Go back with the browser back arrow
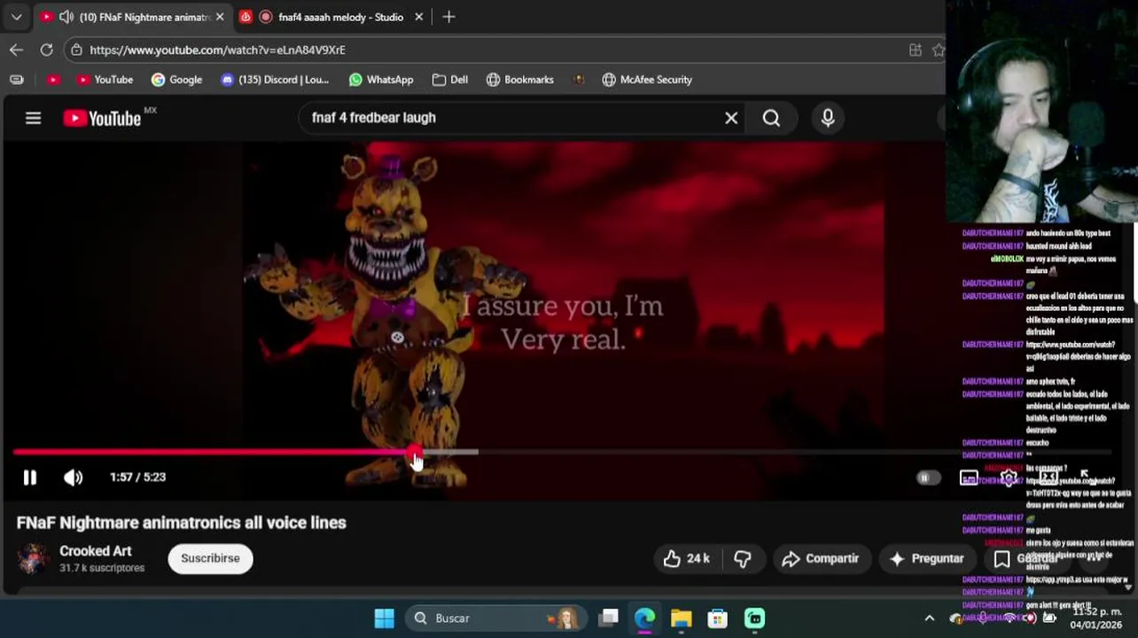This screenshot has width=1138, height=638. pos(16,50)
